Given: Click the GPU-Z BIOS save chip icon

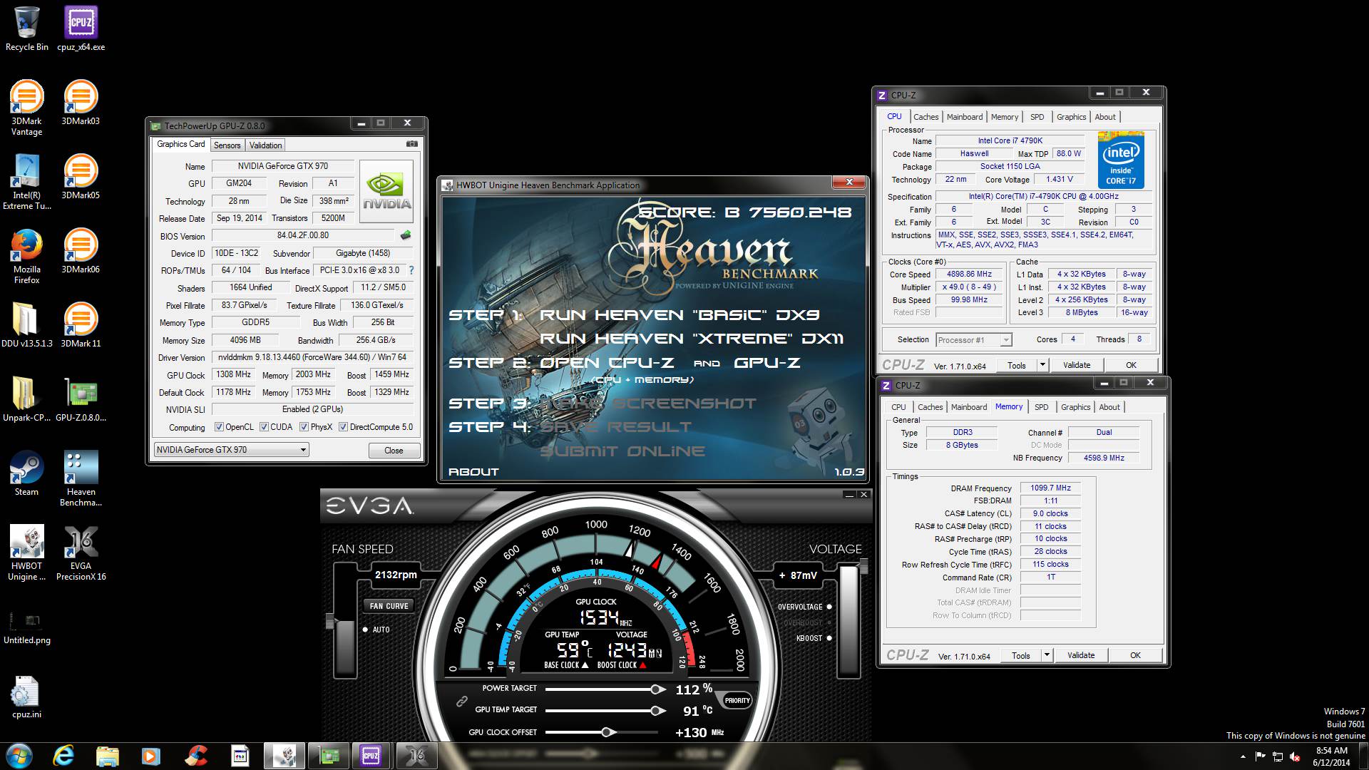Looking at the screenshot, I should [x=406, y=235].
